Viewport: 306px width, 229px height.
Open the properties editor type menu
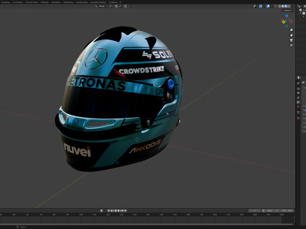(298, 78)
